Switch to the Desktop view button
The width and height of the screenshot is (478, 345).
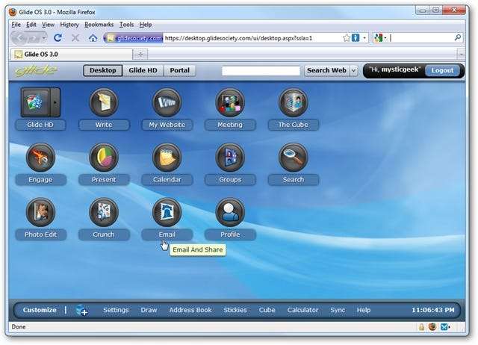[103, 70]
